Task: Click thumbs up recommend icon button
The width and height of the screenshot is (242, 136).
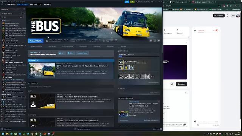Action: [x=62, y=53]
